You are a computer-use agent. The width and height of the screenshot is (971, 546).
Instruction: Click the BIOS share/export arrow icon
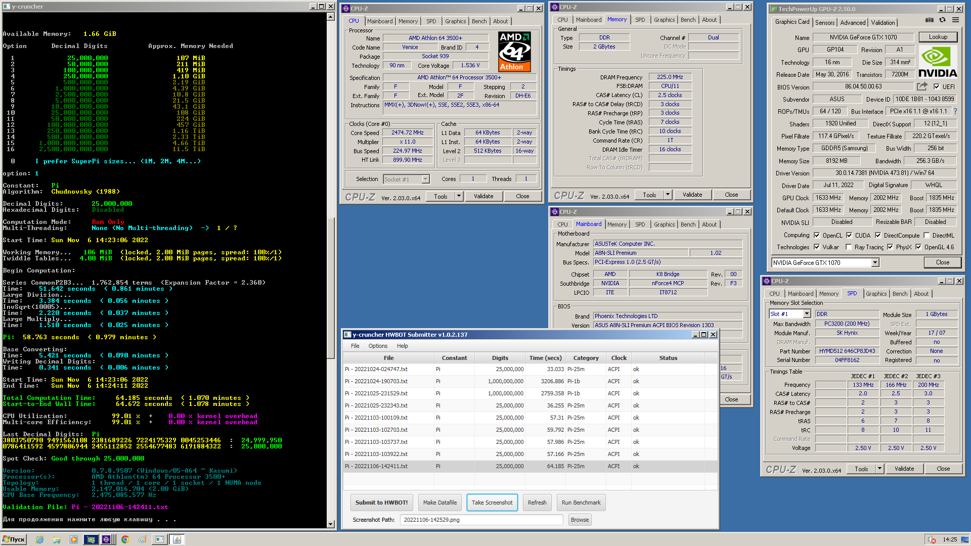922,86
